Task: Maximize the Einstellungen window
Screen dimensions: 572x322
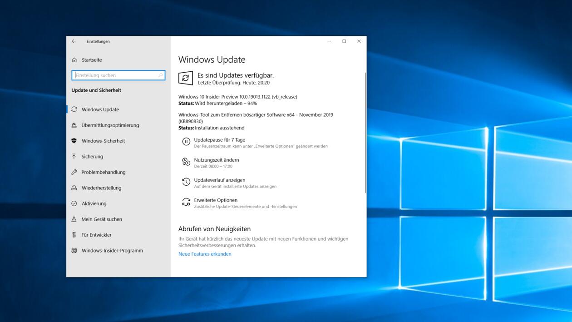Action: click(344, 41)
